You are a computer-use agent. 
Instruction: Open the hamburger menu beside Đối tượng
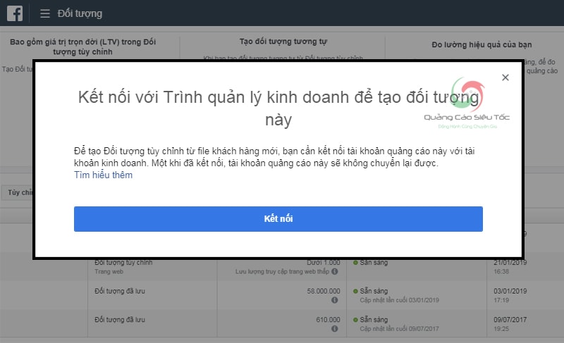(45, 13)
